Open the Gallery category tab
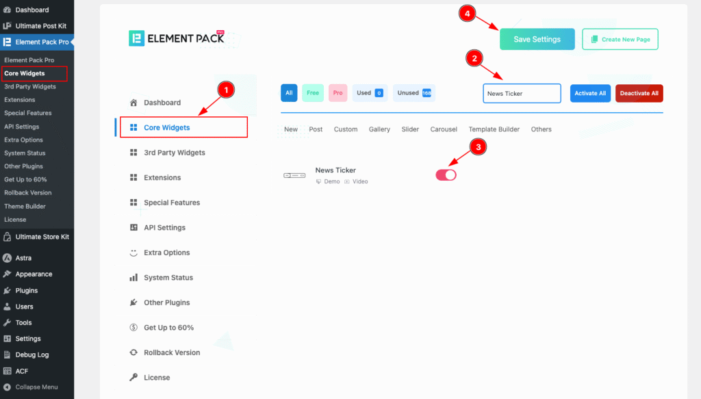The width and height of the screenshot is (701, 399). tap(379, 129)
